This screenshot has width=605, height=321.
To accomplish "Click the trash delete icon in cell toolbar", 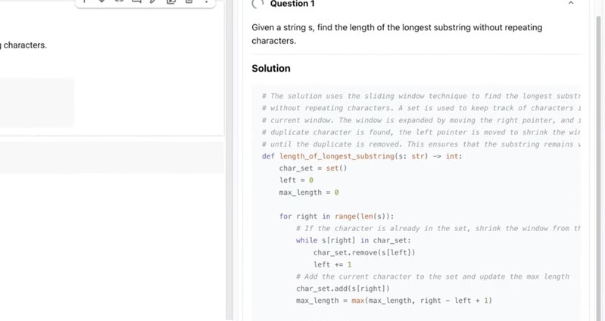I will [189, 2].
